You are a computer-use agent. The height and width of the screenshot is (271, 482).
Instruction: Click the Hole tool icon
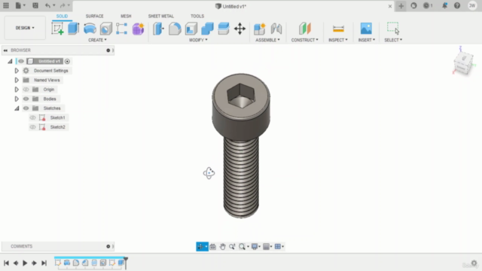106,29
